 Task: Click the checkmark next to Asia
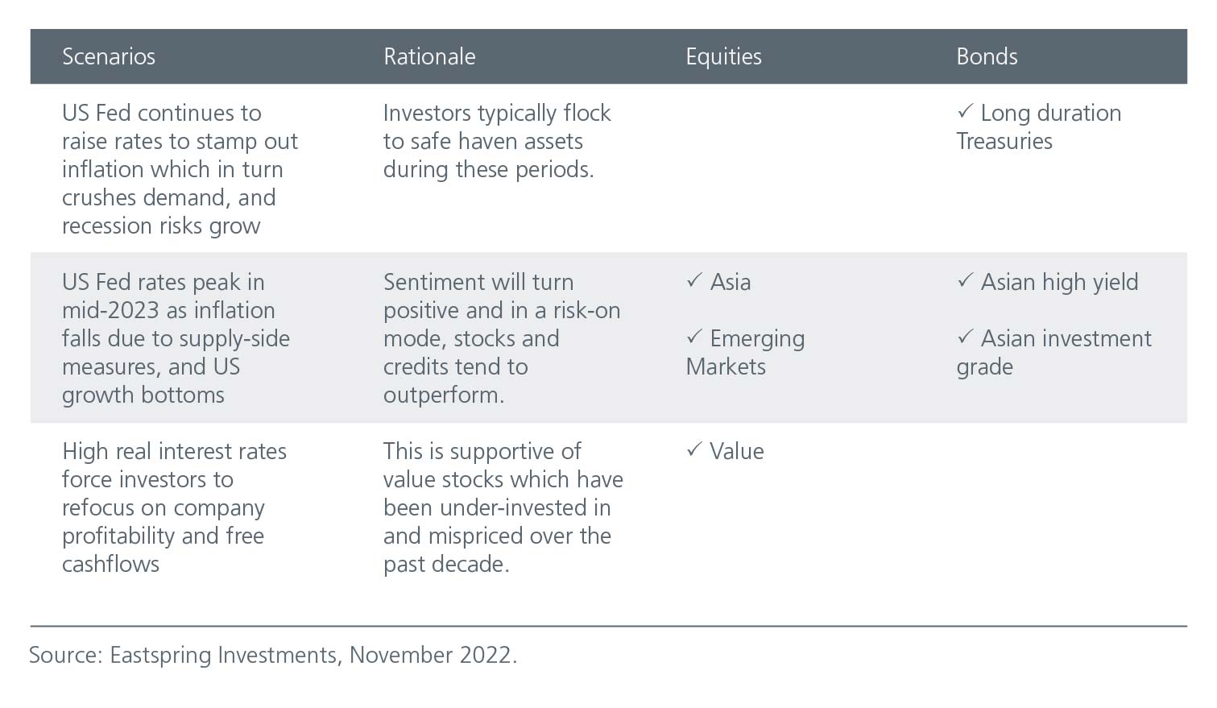pos(694,280)
